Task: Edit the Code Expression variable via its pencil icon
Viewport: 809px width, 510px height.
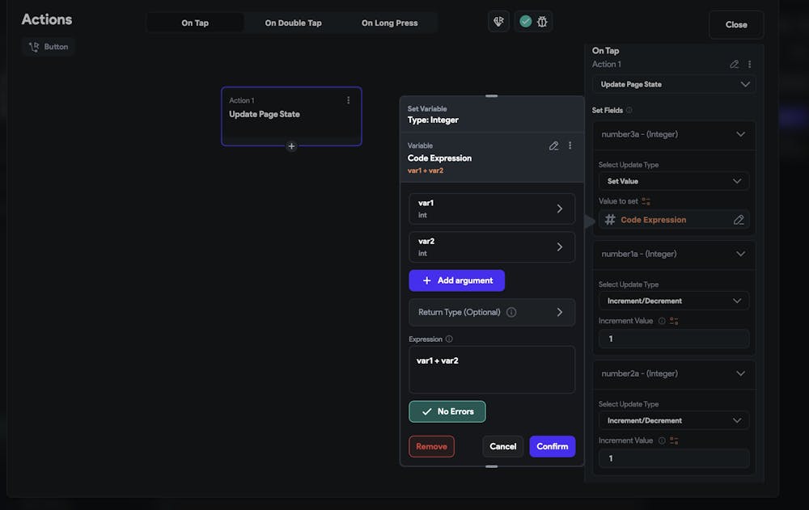Action: tap(554, 145)
